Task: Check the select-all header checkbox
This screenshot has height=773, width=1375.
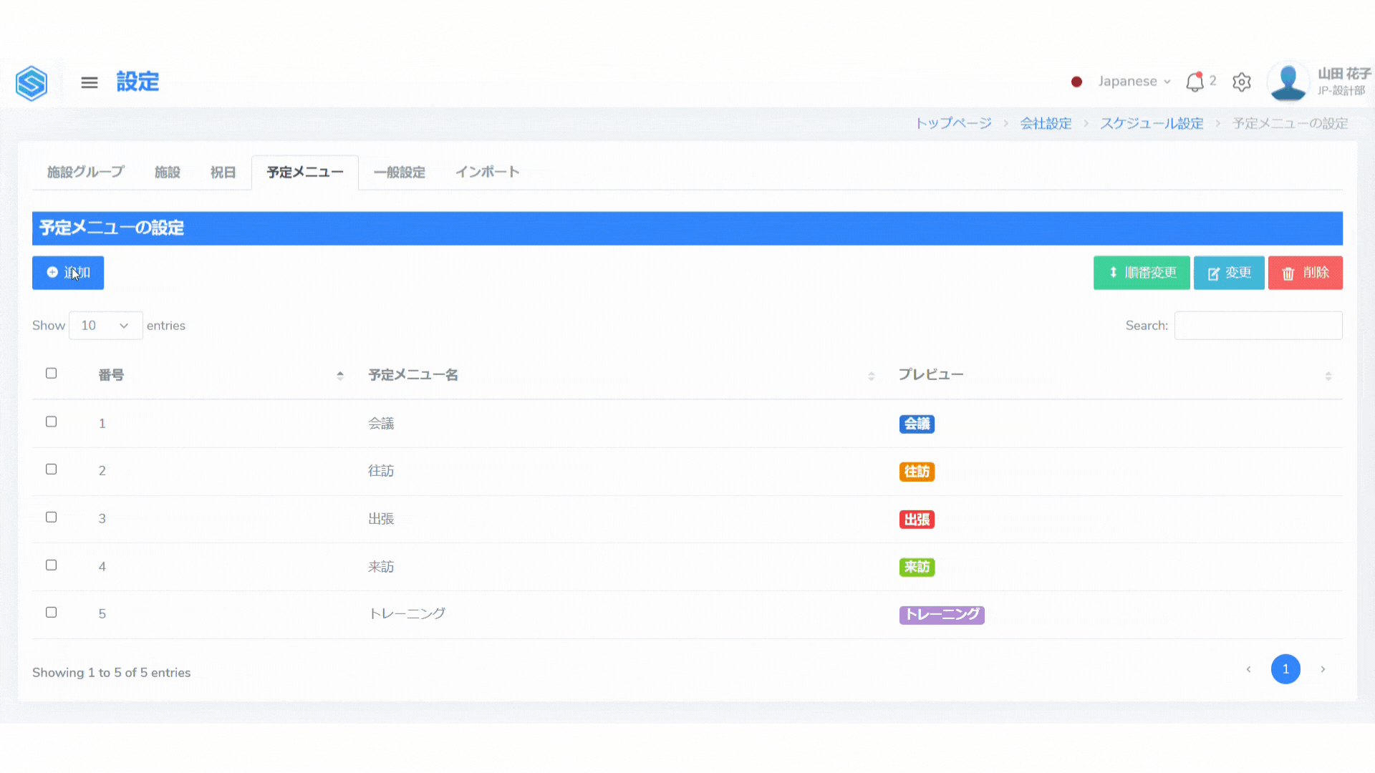Action: point(52,374)
